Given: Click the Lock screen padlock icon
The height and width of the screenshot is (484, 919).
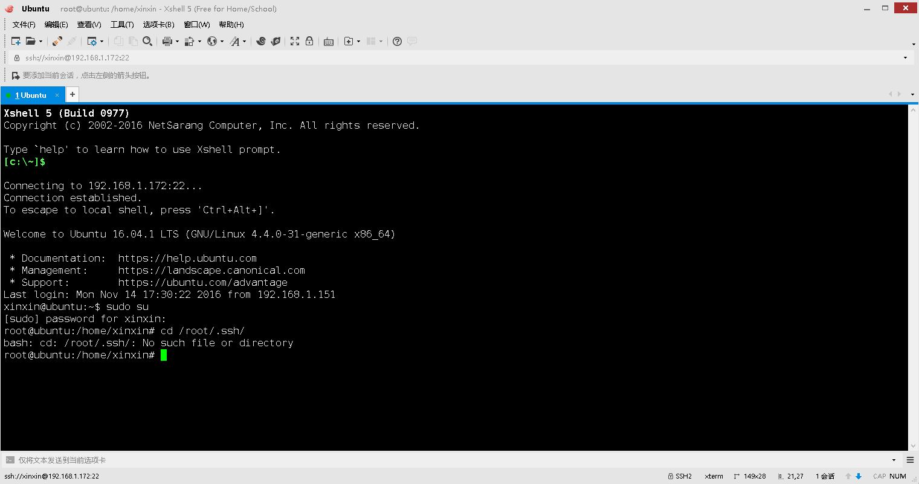Looking at the screenshot, I should (x=309, y=41).
